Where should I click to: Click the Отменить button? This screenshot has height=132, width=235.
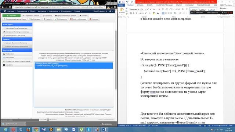coord(94,19)
